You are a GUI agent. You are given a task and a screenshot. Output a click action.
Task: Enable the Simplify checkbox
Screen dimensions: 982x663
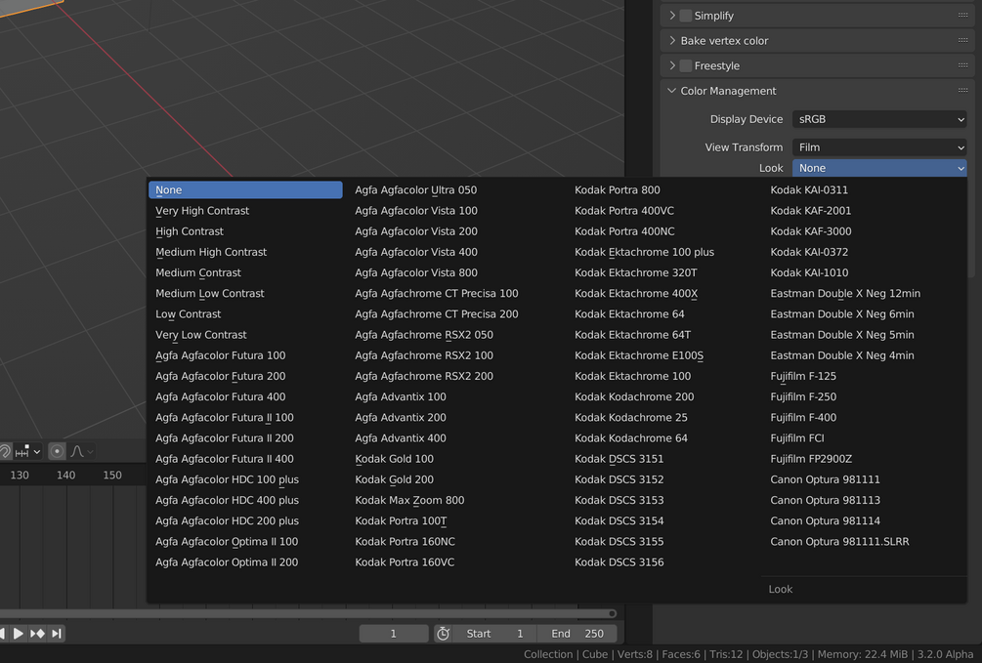tap(686, 15)
